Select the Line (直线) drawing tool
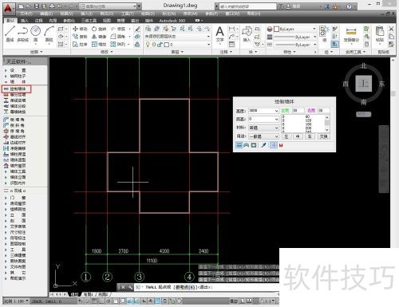The image size is (399, 307). click(x=10, y=33)
